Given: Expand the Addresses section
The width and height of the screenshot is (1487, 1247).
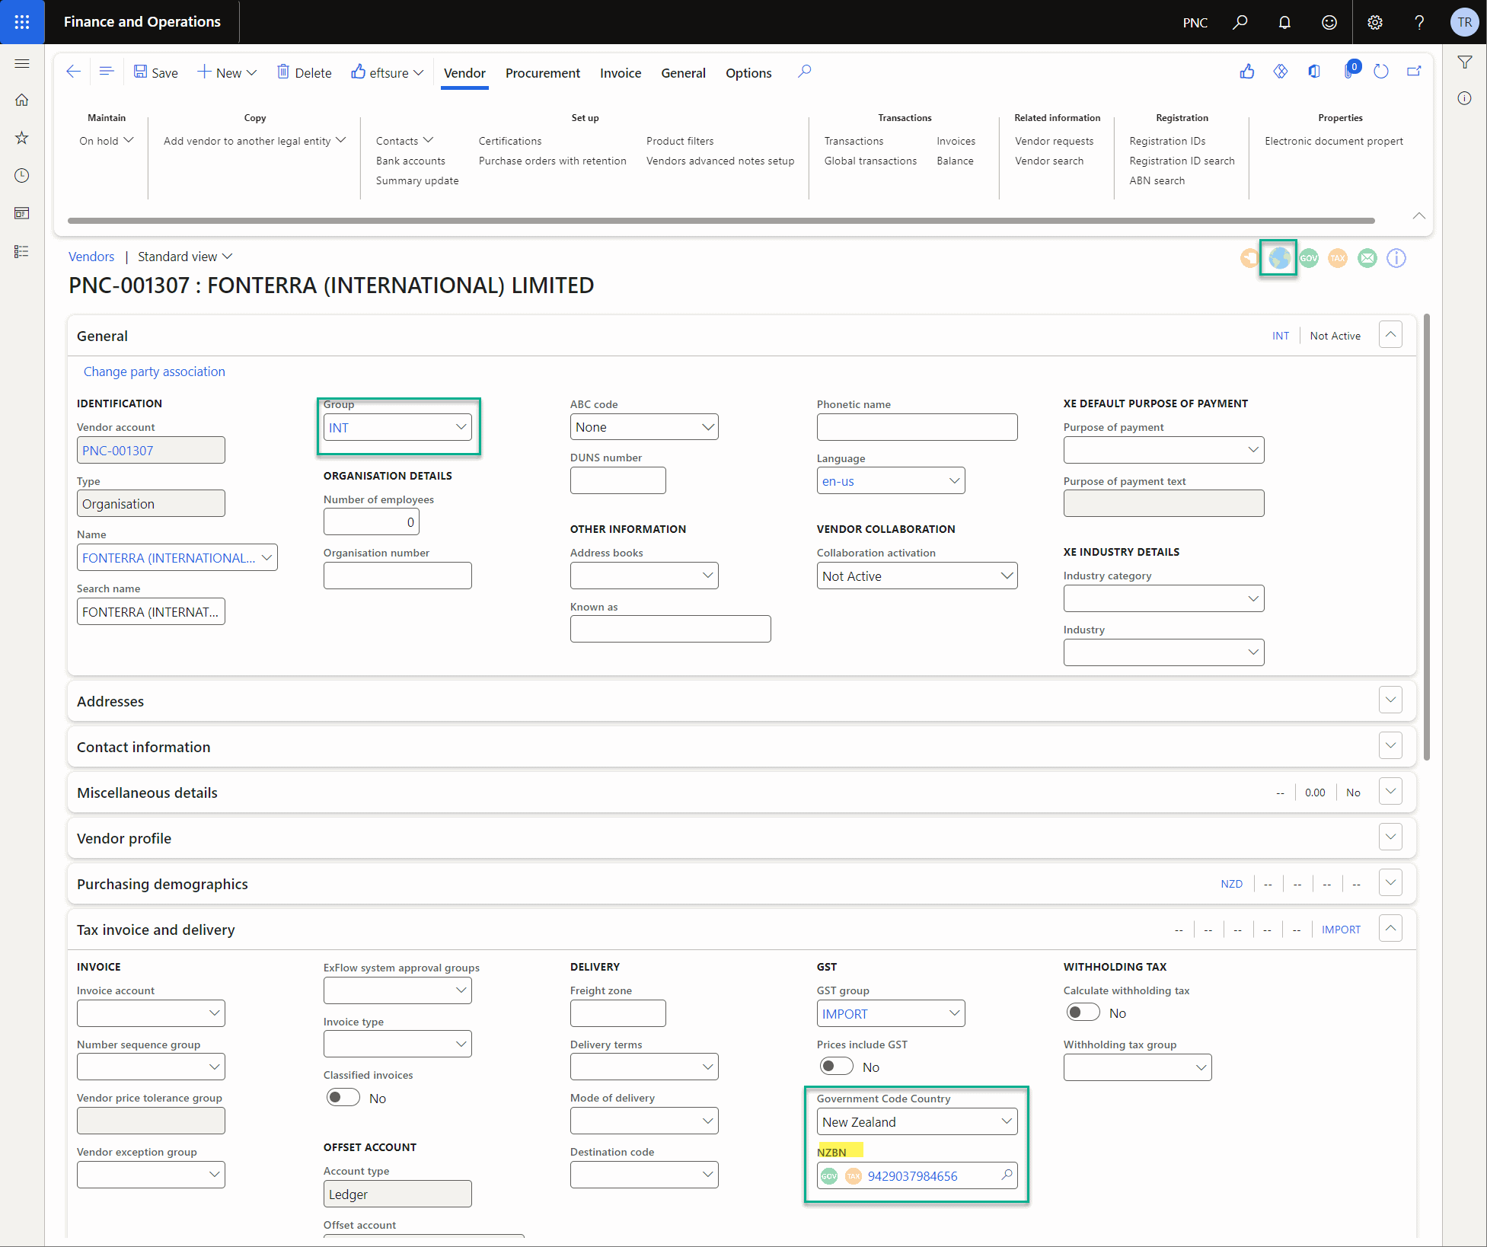Looking at the screenshot, I should coord(1390,700).
